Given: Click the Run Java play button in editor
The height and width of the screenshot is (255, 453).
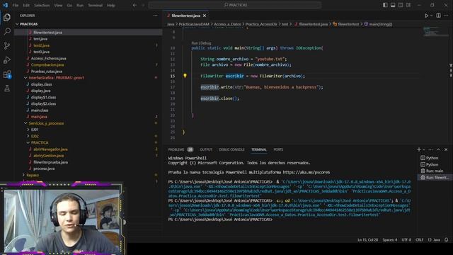Looking at the screenshot, I should pyautogui.click(x=426, y=16).
